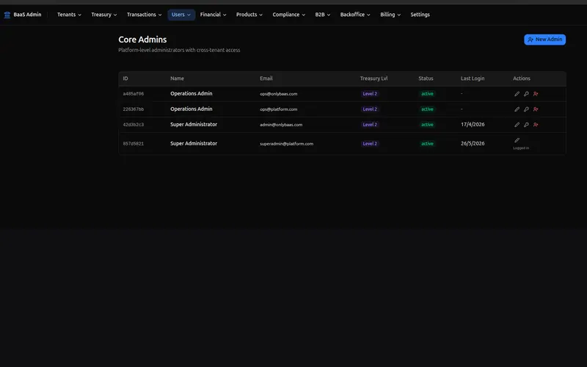Open the Financial dropdown menu
This screenshot has height=367, width=587.
[x=213, y=15]
